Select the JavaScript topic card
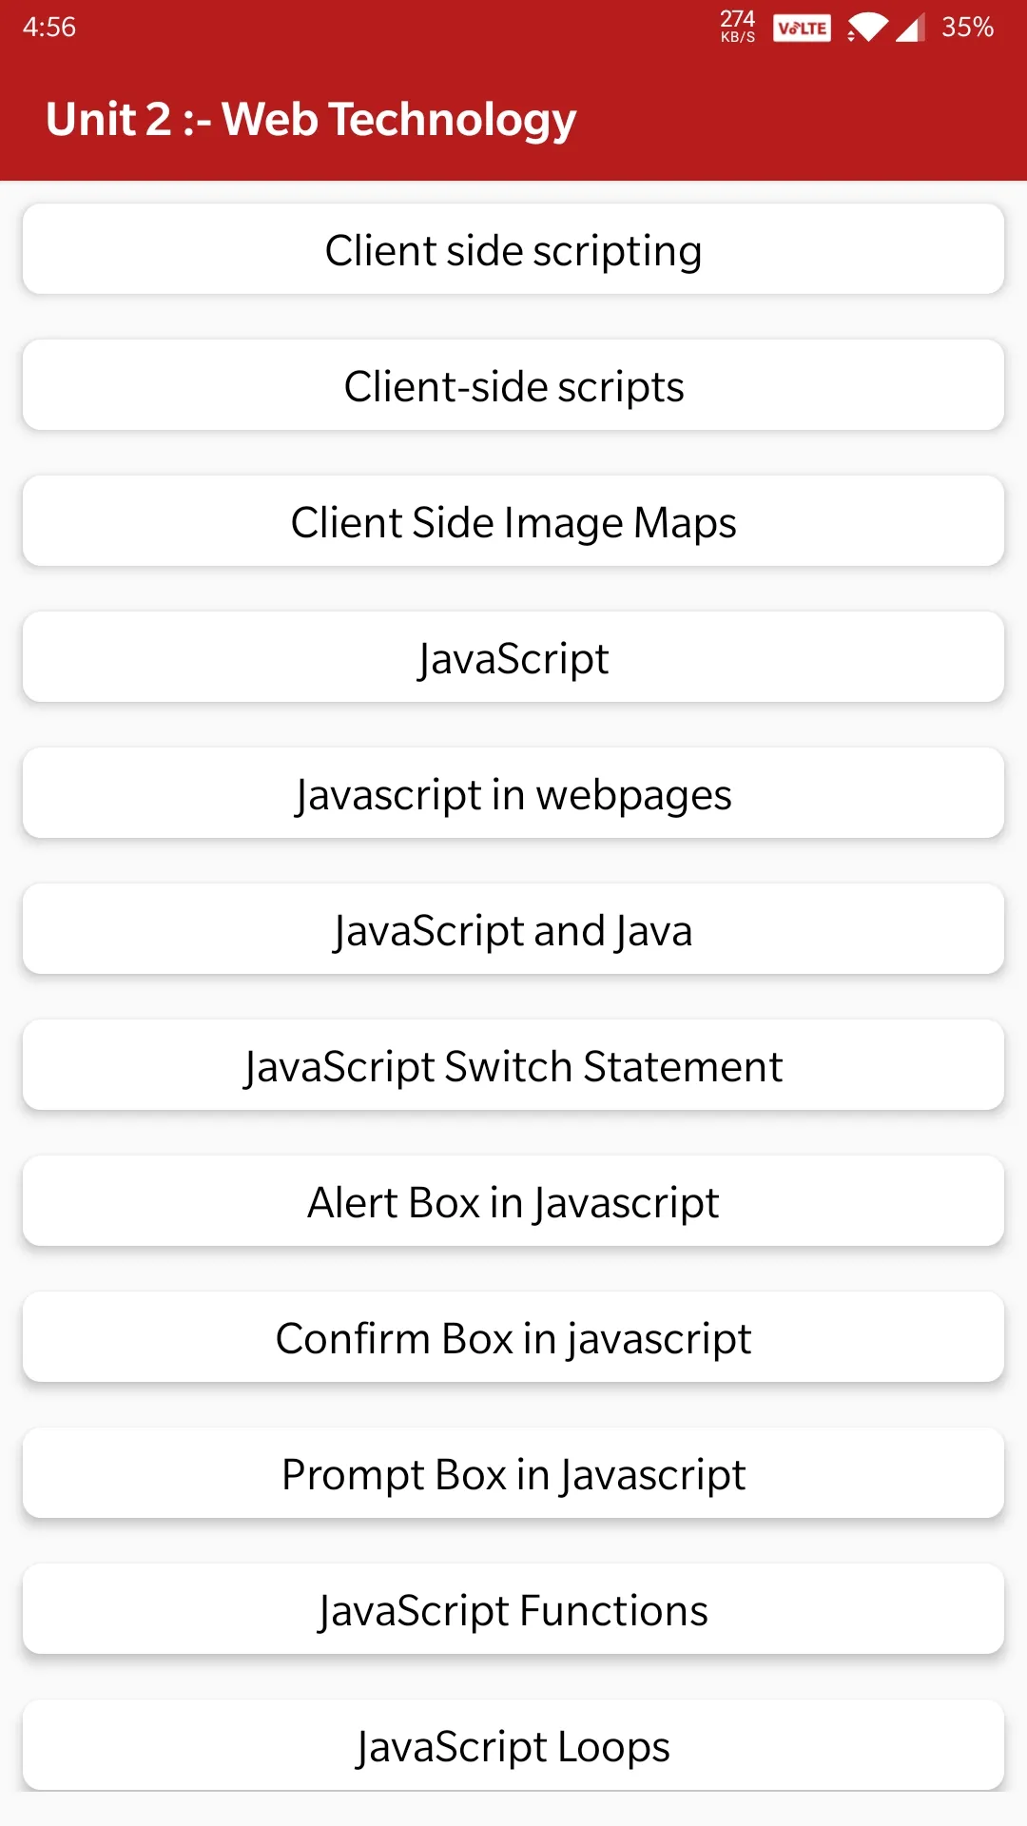 coord(513,657)
